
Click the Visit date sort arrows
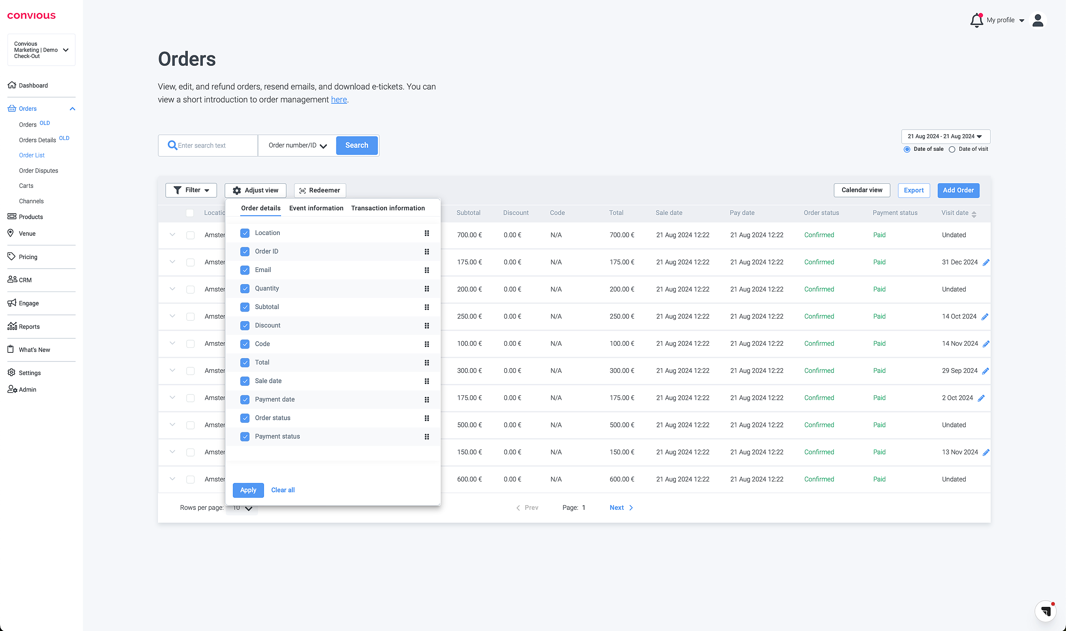[x=974, y=214]
